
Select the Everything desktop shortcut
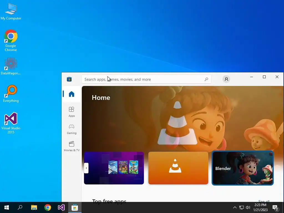(11, 94)
